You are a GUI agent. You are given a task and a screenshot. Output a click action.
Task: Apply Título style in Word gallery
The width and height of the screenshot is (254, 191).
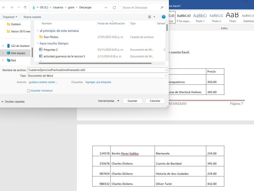232,18
